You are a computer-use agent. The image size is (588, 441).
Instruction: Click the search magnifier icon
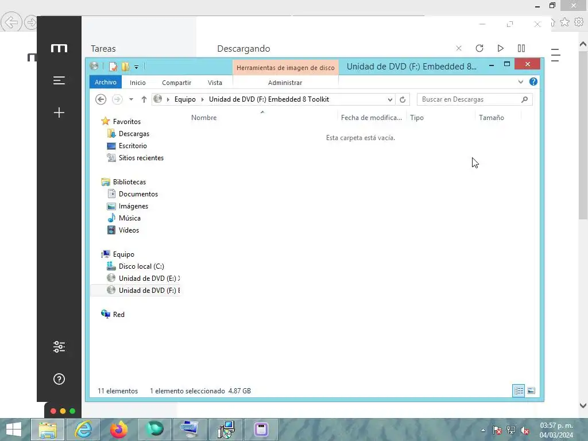(525, 99)
